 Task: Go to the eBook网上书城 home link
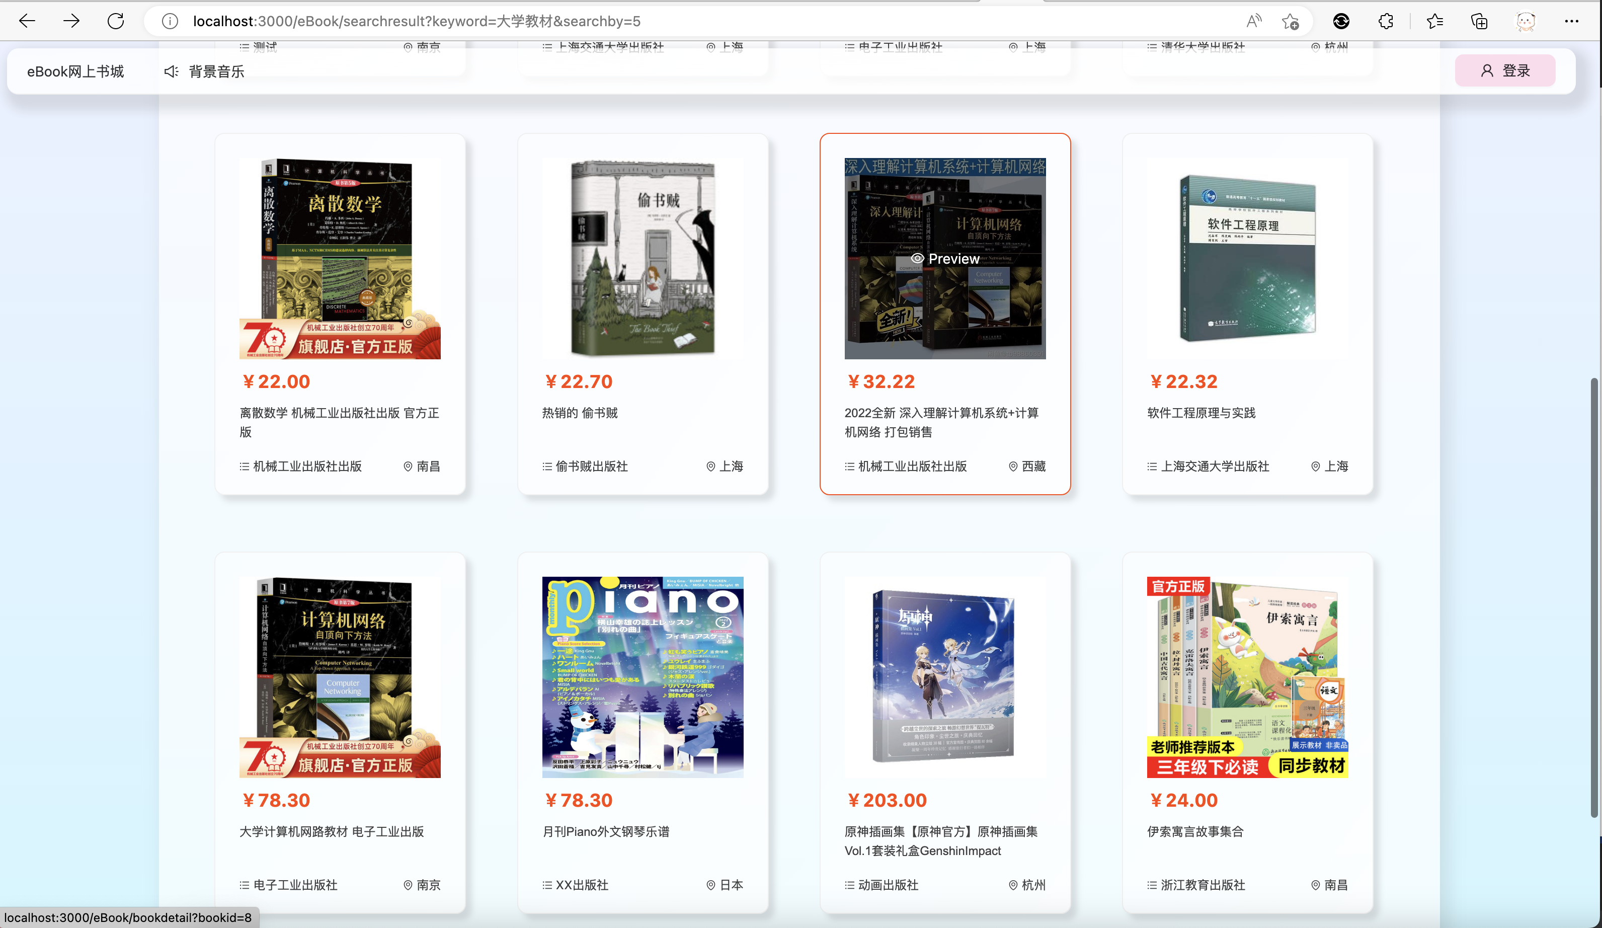pos(75,71)
